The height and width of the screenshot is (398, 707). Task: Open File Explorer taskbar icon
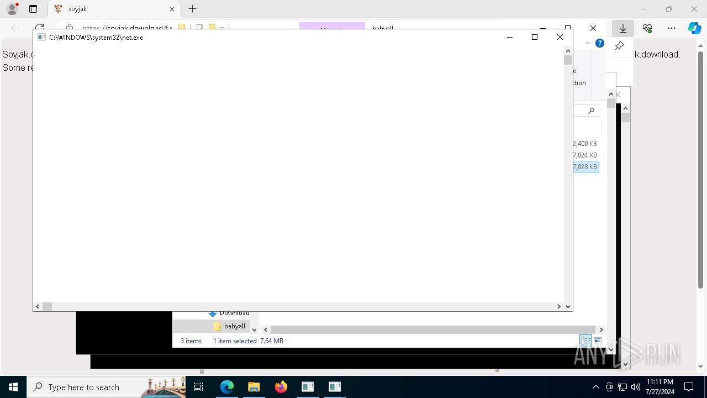(254, 387)
